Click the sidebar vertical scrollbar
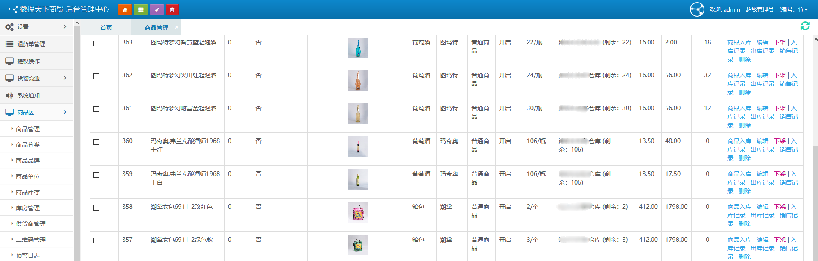This screenshot has width=818, height=261. (77, 141)
